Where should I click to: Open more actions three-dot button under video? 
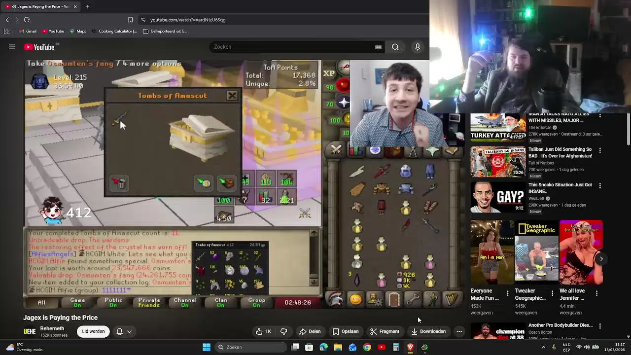[459, 332]
